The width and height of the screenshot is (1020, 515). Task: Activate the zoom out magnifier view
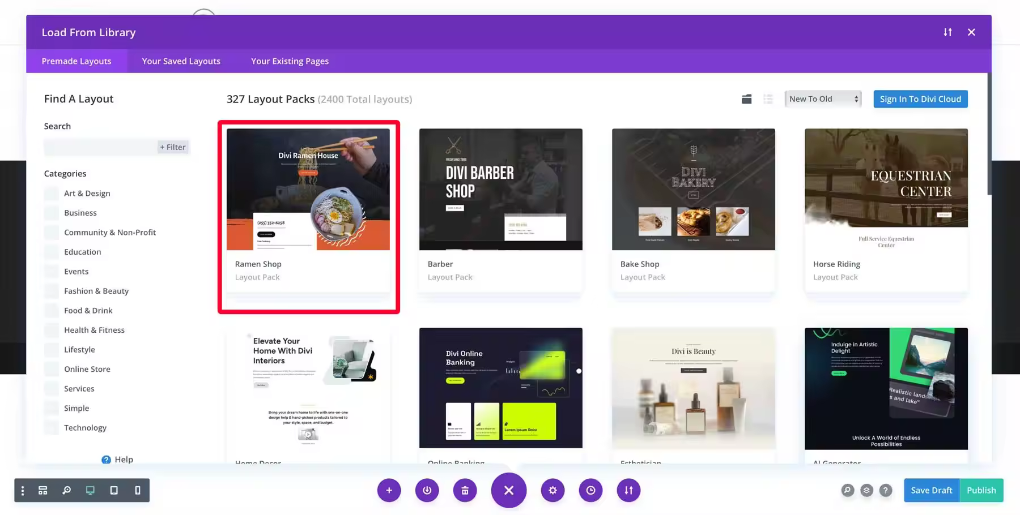(x=66, y=491)
